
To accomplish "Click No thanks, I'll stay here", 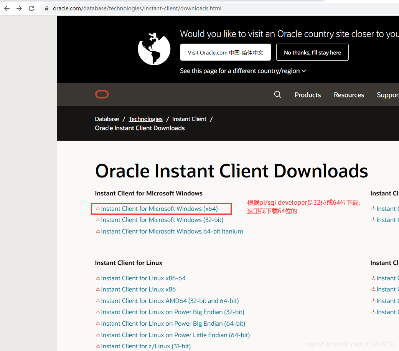I will [x=312, y=52].
